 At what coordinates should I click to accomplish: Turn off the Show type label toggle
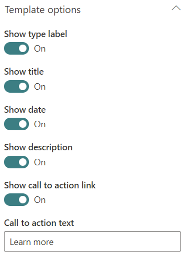[16, 49]
